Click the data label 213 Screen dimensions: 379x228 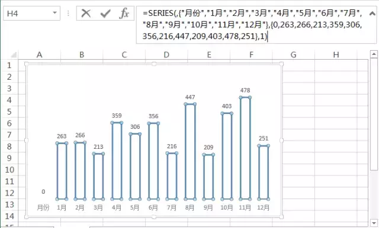point(98,146)
